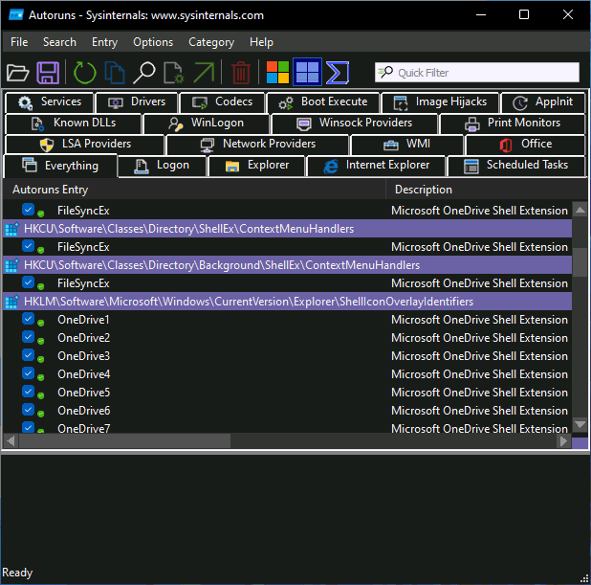The image size is (591, 585).
Task: Click the registry icon beside HKCU Directory Background
Action: [x=11, y=265]
